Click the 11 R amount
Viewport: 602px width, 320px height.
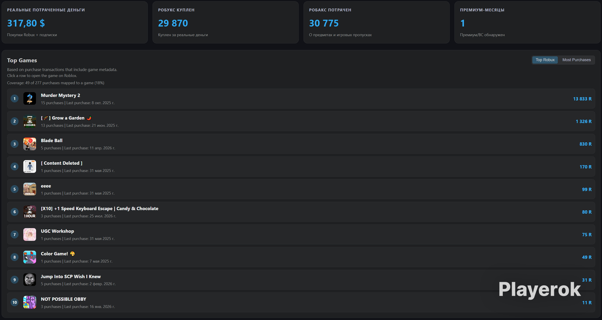[587, 303]
